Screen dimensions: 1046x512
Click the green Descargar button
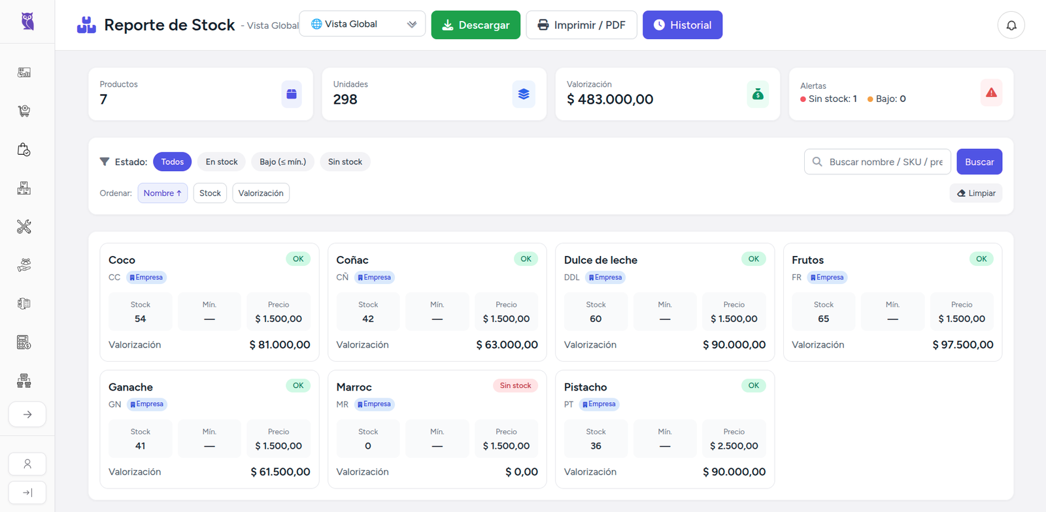475,25
